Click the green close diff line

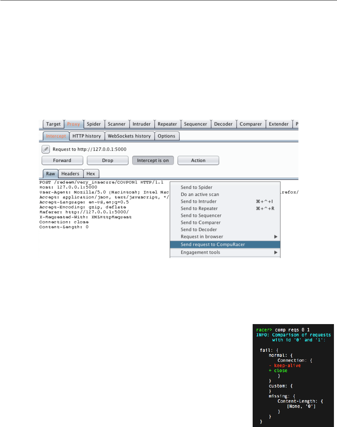278,371
